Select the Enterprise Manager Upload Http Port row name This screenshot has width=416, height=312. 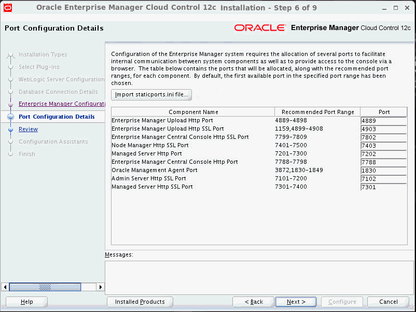tap(162, 120)
